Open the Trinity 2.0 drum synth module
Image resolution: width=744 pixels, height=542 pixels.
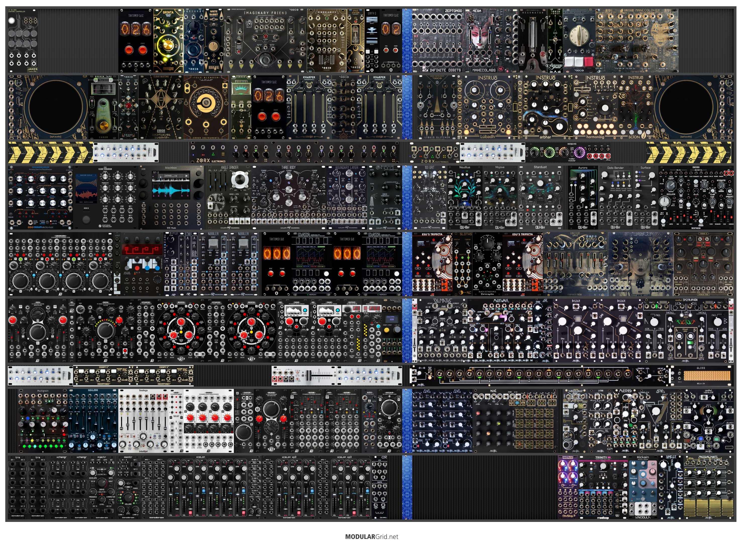coord(603,488)
